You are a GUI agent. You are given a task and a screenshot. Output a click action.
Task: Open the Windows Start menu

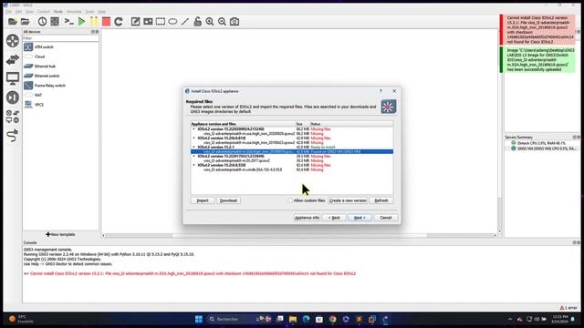[199, 319]
